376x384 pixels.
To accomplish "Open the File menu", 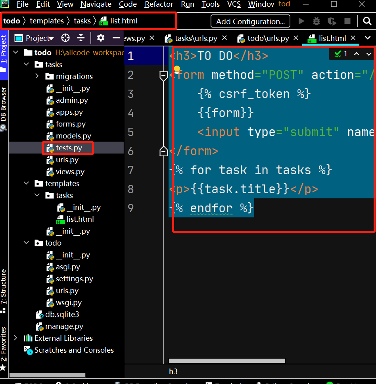I will pos(23,4).
